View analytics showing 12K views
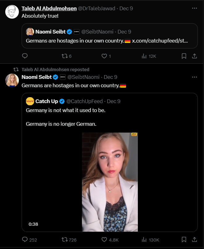The height and width of the screenshot is (249, 204). coord(144,56)
